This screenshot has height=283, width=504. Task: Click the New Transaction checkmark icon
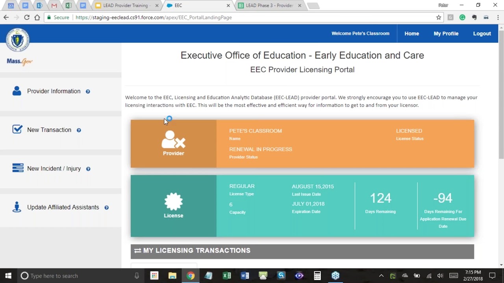pyautogui.click(x=17, y=129)
